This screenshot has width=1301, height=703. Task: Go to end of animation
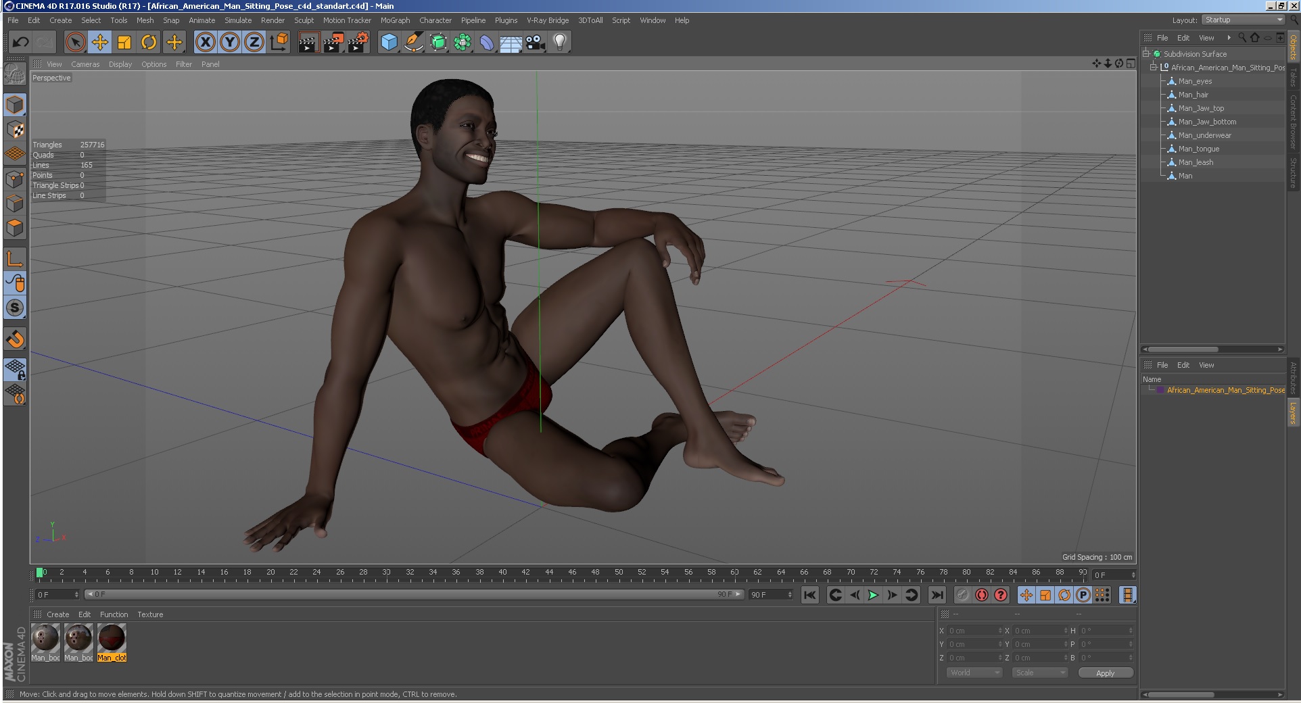click(x=937, y=595)
